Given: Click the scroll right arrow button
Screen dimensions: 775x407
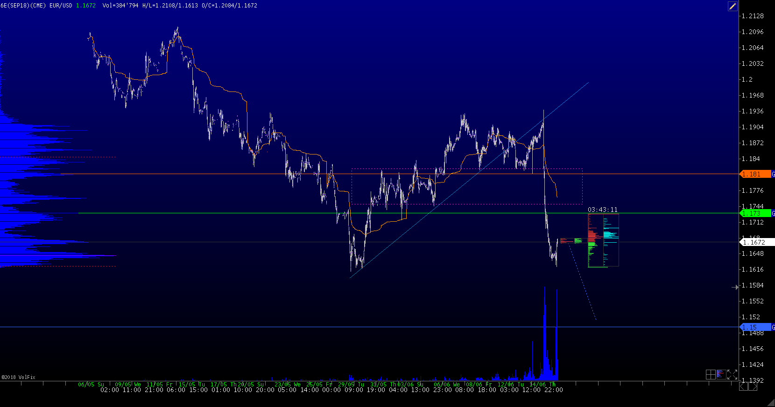Looking at the screenshot, I should (x=753, y=386).
